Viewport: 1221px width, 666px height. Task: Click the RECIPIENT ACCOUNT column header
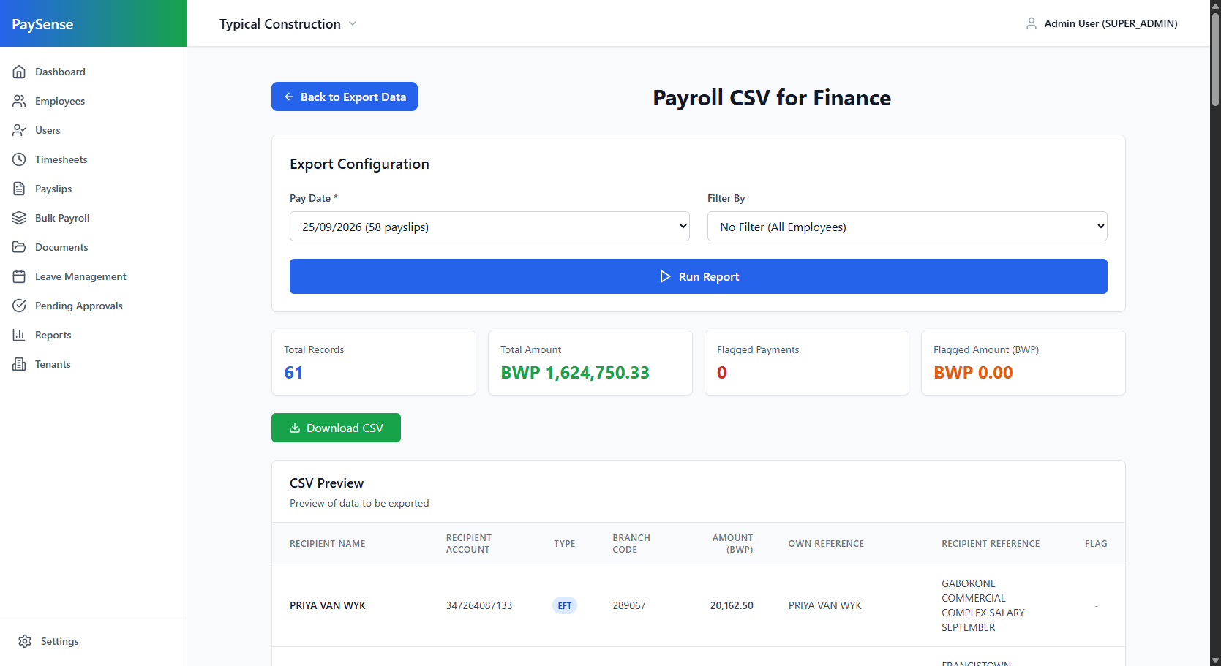469,544
